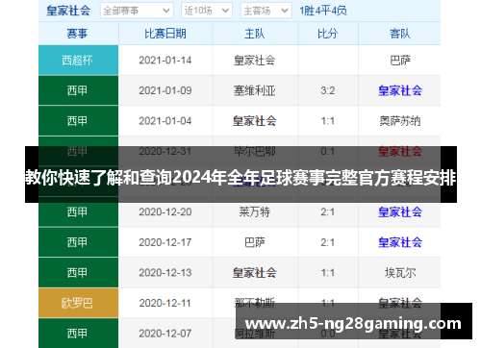Select the 西超杯 competition cell
Screen dimensions: 481x348
coord(78,61)
